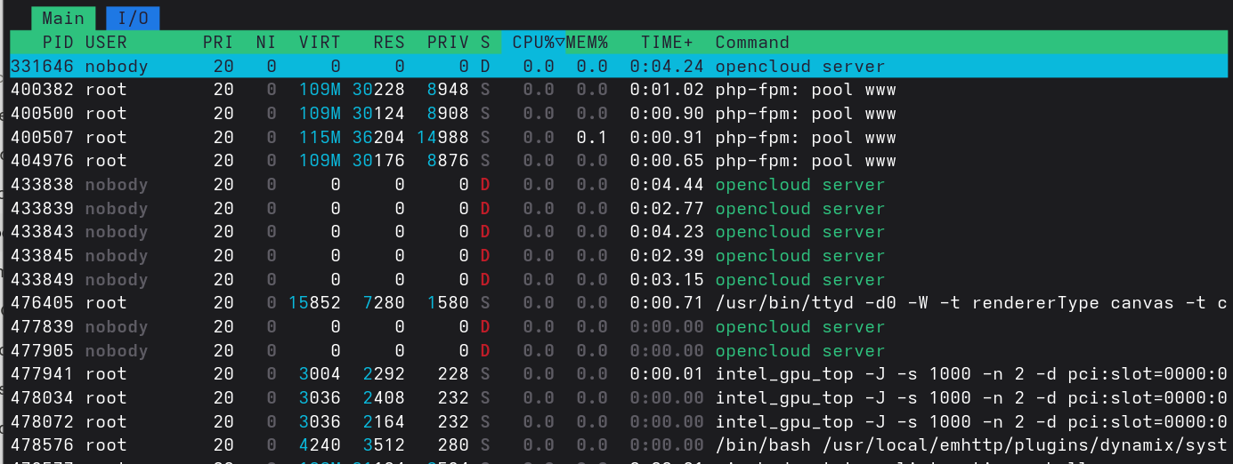This screenshot has width=1233, height=464.
Task: Select opencloud server process PID 477839
Action: [618, 327]
